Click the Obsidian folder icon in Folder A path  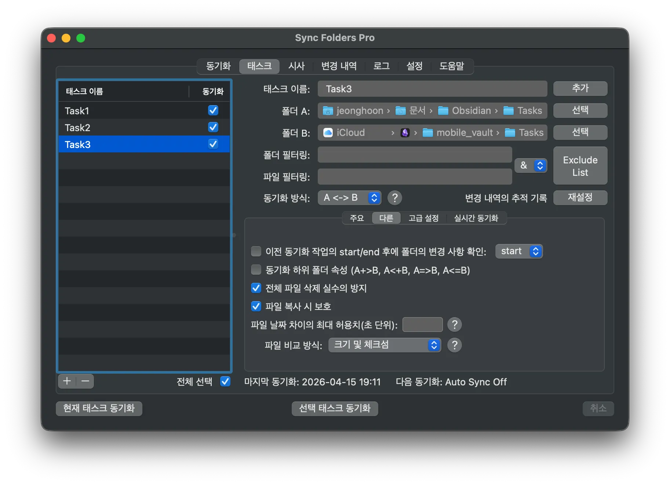point(443,111)
